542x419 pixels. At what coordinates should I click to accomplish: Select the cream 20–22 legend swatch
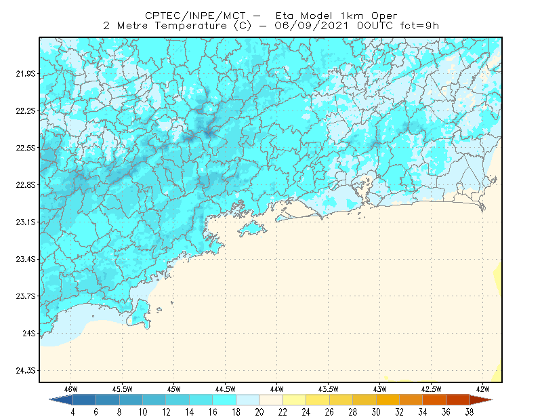(x=271, y=399)
